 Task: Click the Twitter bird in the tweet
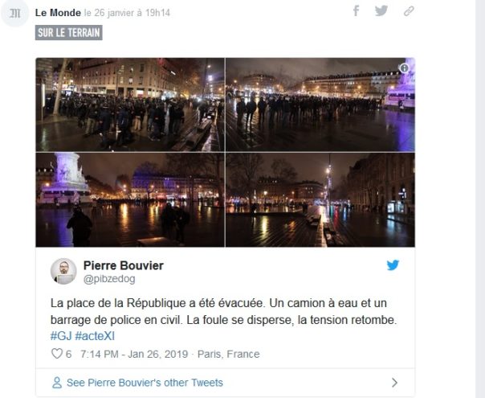[393, 265]
